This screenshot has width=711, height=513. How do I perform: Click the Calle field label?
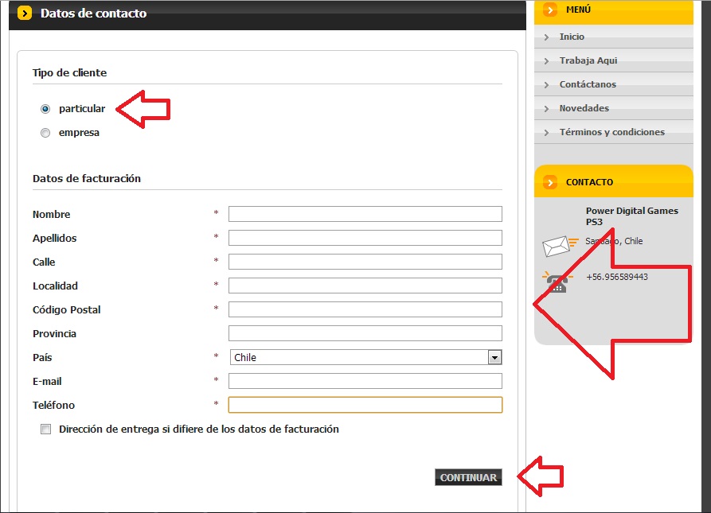coord(44,262)
